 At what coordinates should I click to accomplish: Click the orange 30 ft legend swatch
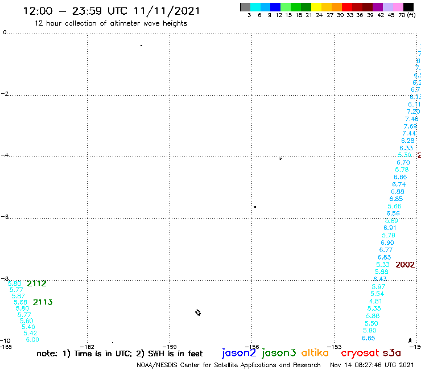[x=337, y=7]
